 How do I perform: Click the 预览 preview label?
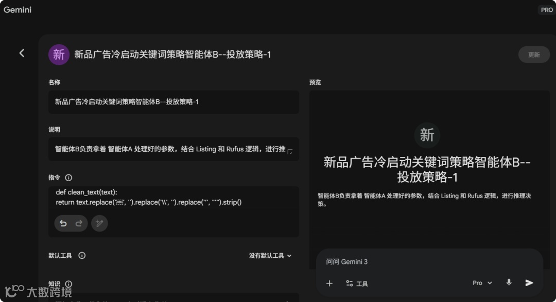(x=315, y=82)
